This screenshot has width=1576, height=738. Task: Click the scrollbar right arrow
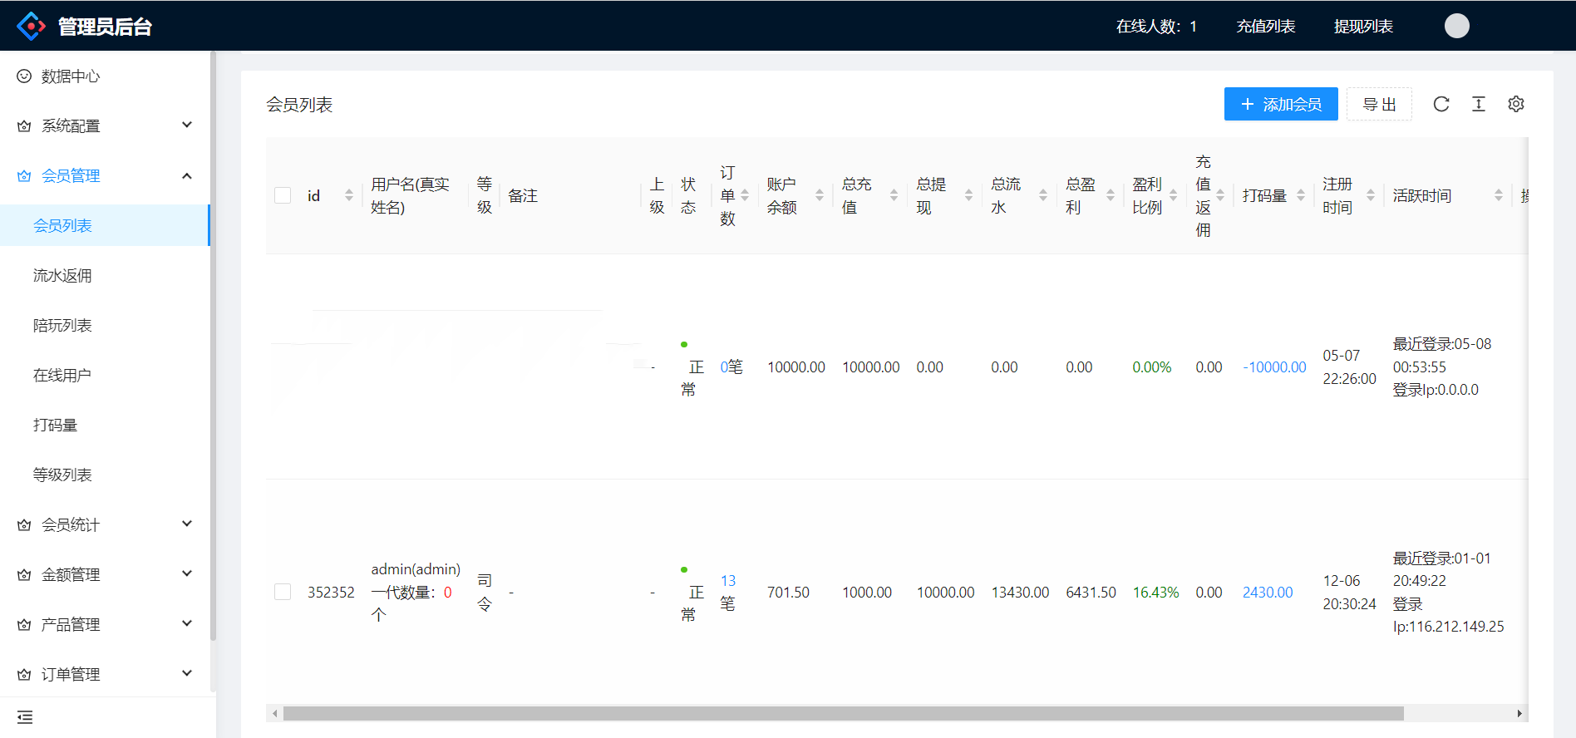point(1519,713)
